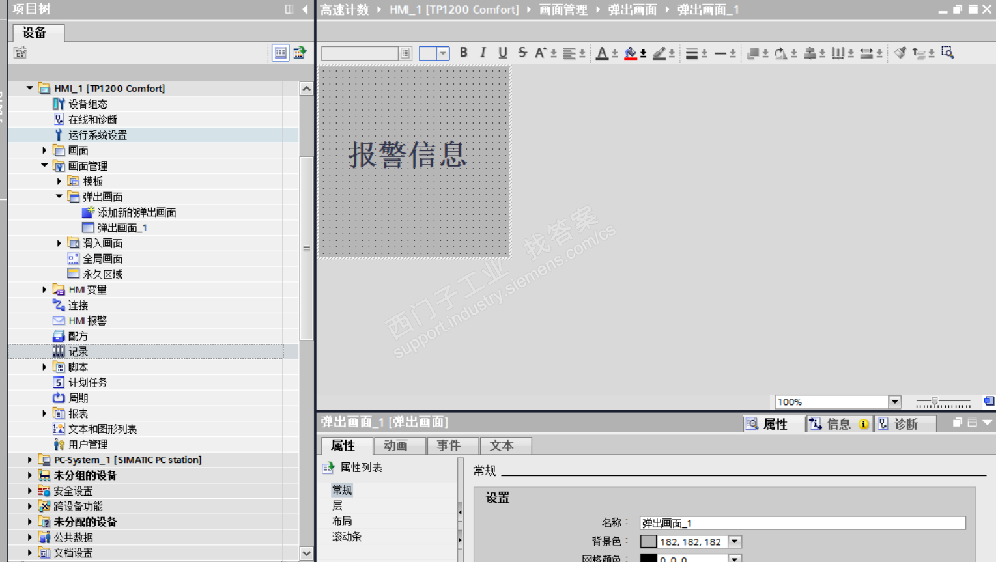This screenshot has width=996, height=562.
Task: Click the distribute spacing icon
Action: coord(838,53)
